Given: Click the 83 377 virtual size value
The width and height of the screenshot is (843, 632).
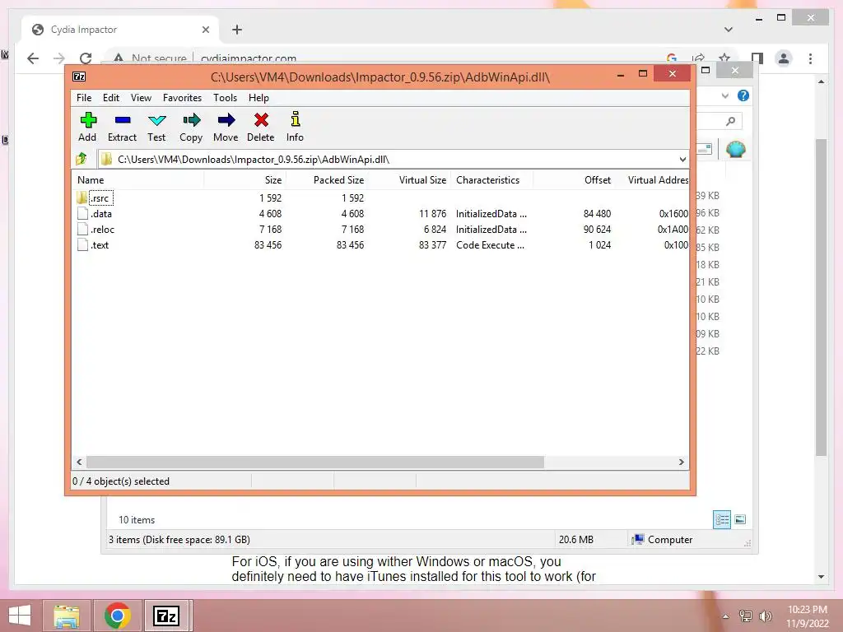Looking at the screenshot, I should [432, 245].
